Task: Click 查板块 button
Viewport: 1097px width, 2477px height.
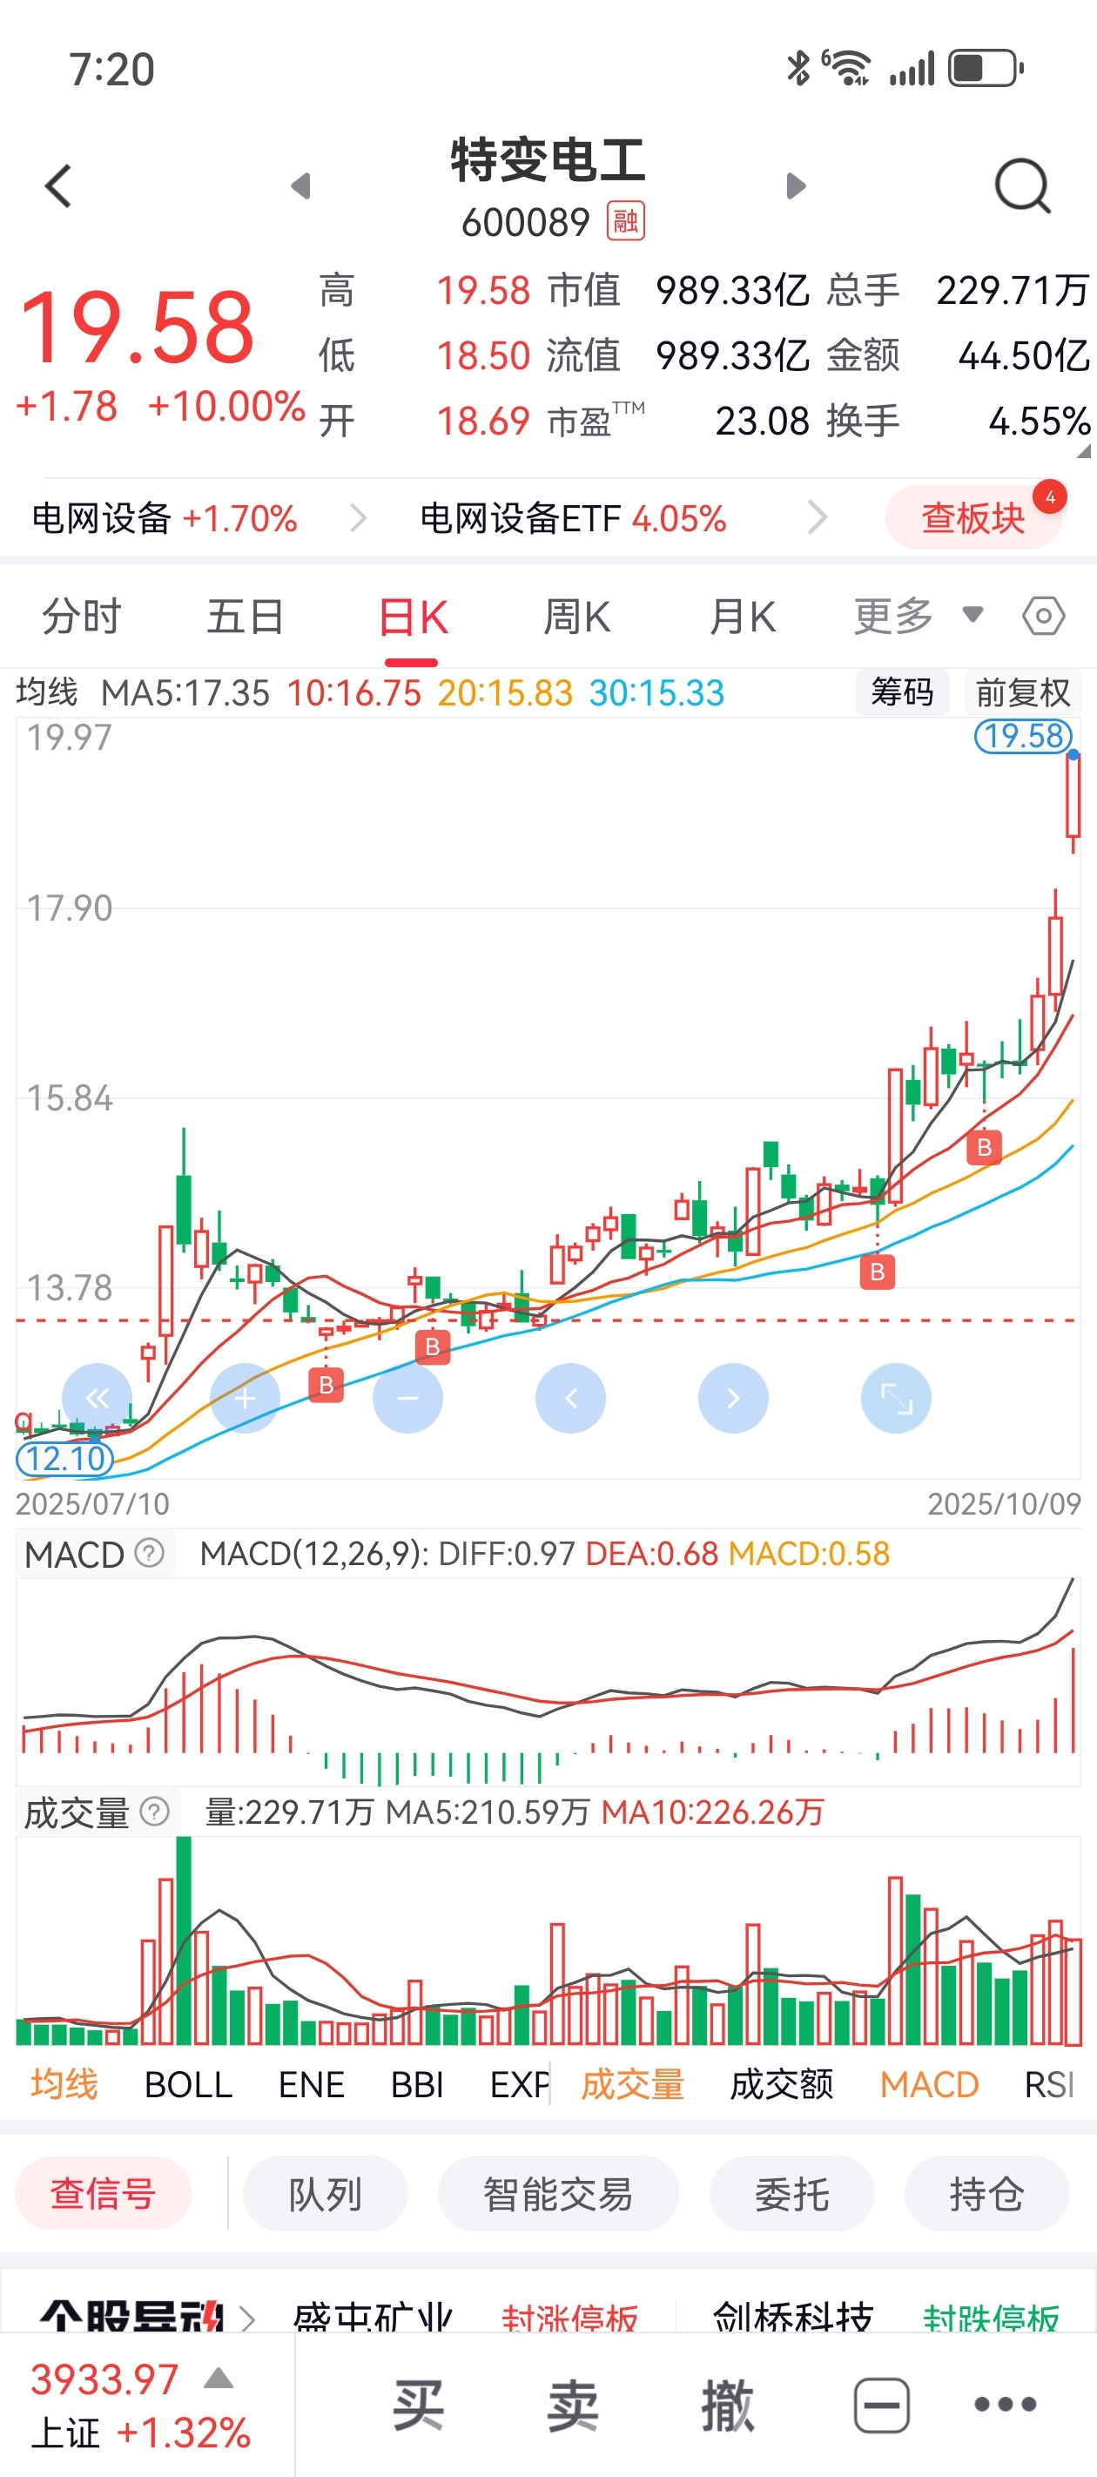Action: (973, 517)
